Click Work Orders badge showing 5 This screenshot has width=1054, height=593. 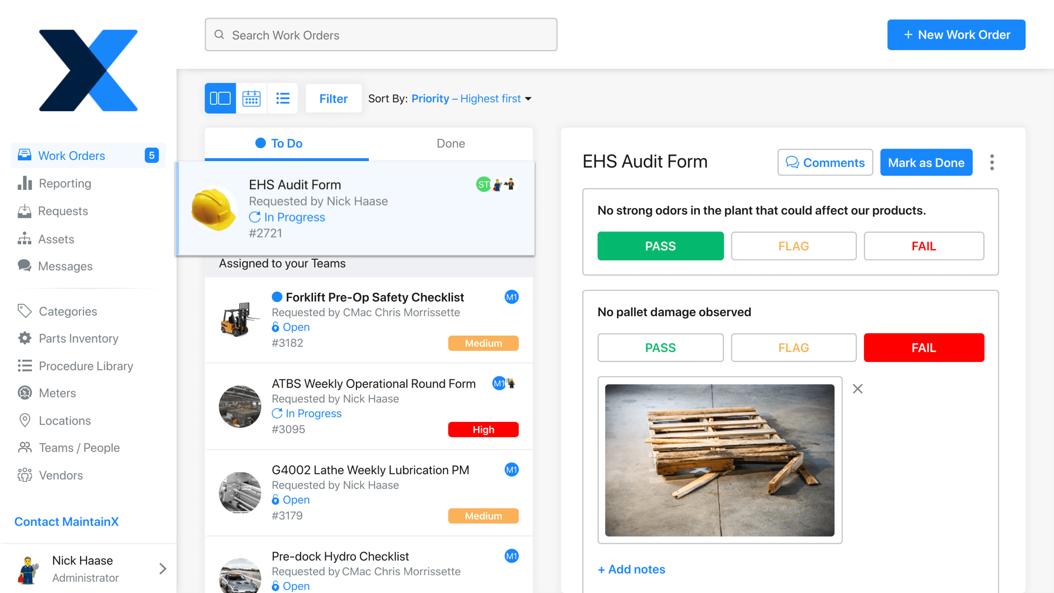[x=152, y=155]
